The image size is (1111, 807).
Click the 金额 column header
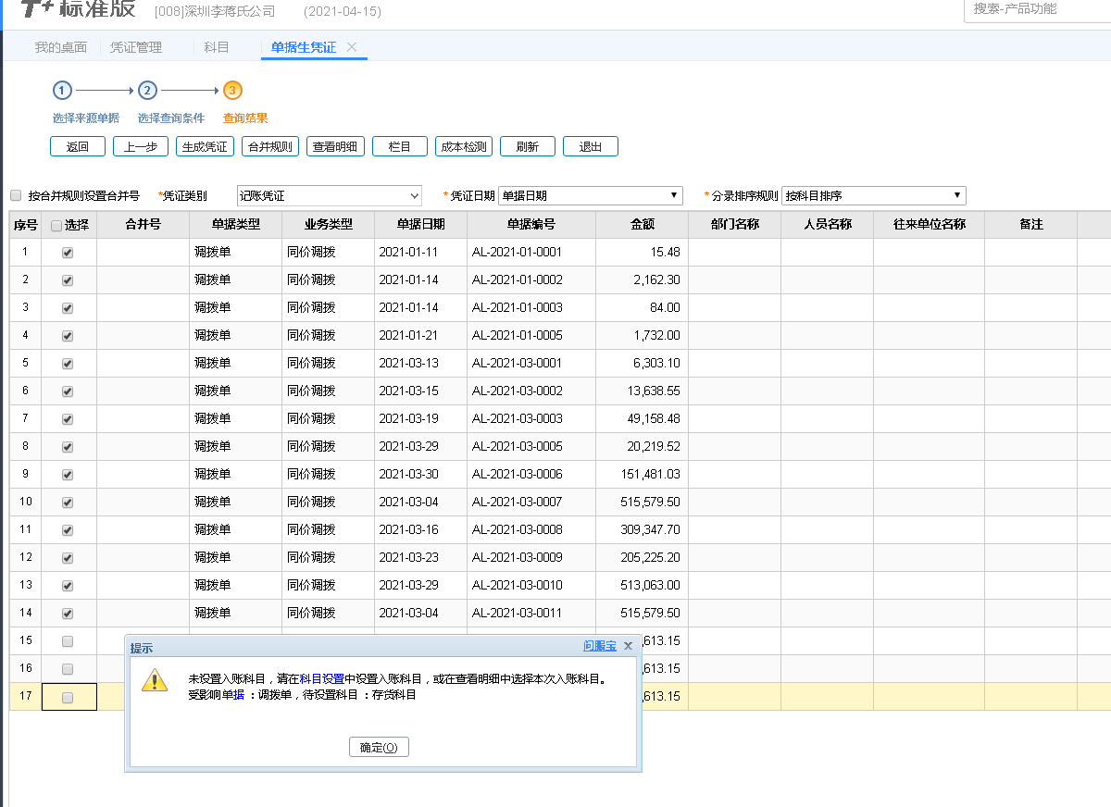643,225
